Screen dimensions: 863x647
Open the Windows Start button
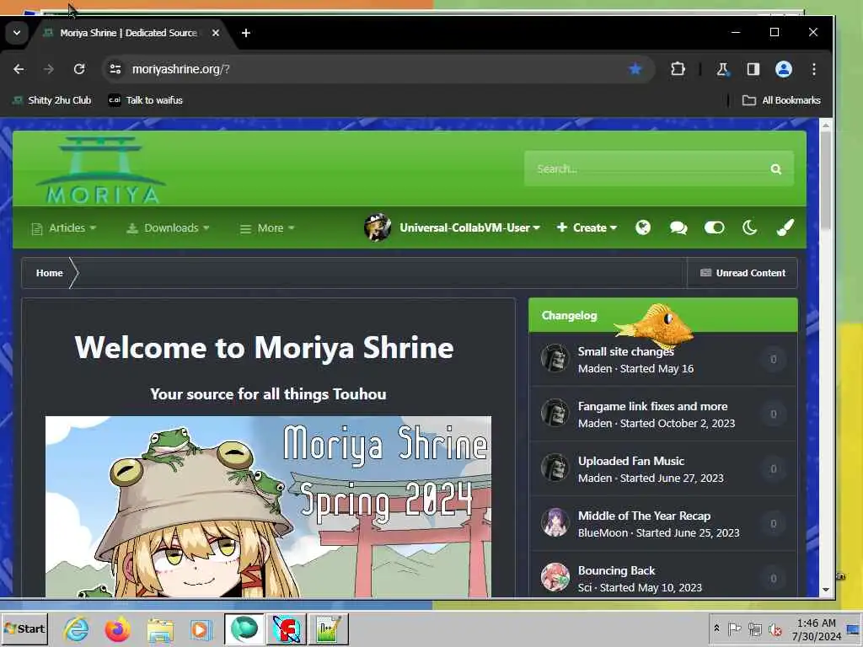click(24, 628)
